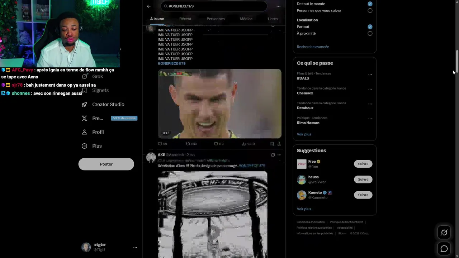Viewport: 459px width, 258px height.
Task: Open Recherche avancée link
Action: tap(313, 47)
